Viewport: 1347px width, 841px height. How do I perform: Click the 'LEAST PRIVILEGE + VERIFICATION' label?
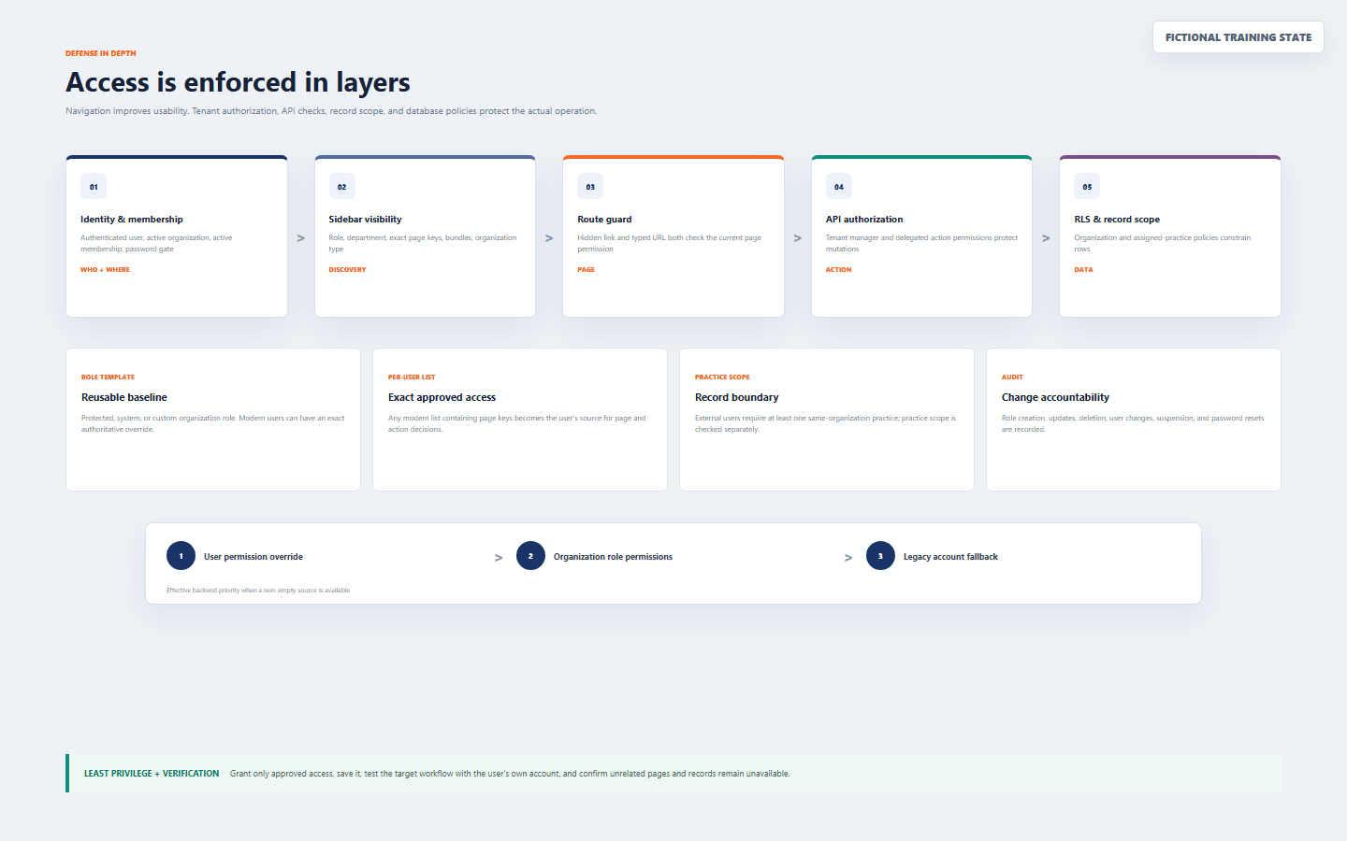point(152,774)
